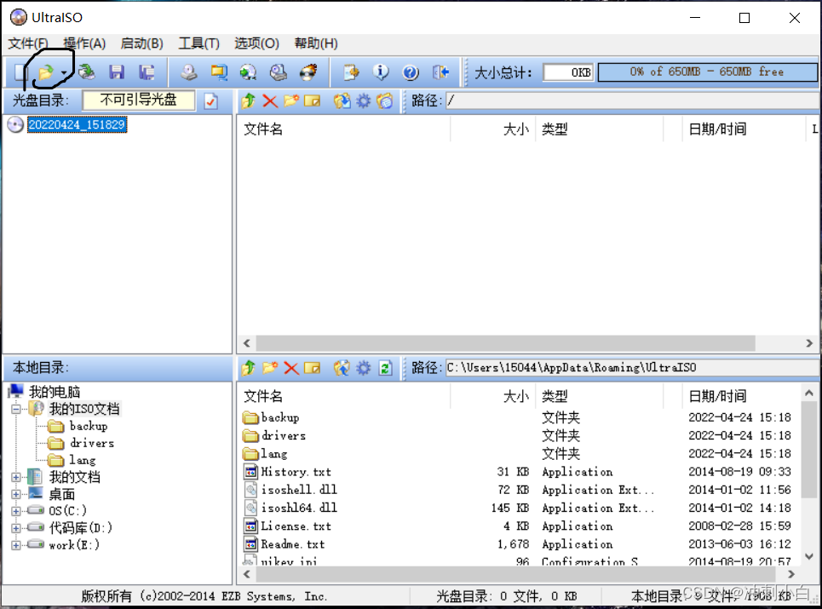The image size is (822, 609).
Task: Click boot properties icon beside 不可引导光盘
Action: 210,101
